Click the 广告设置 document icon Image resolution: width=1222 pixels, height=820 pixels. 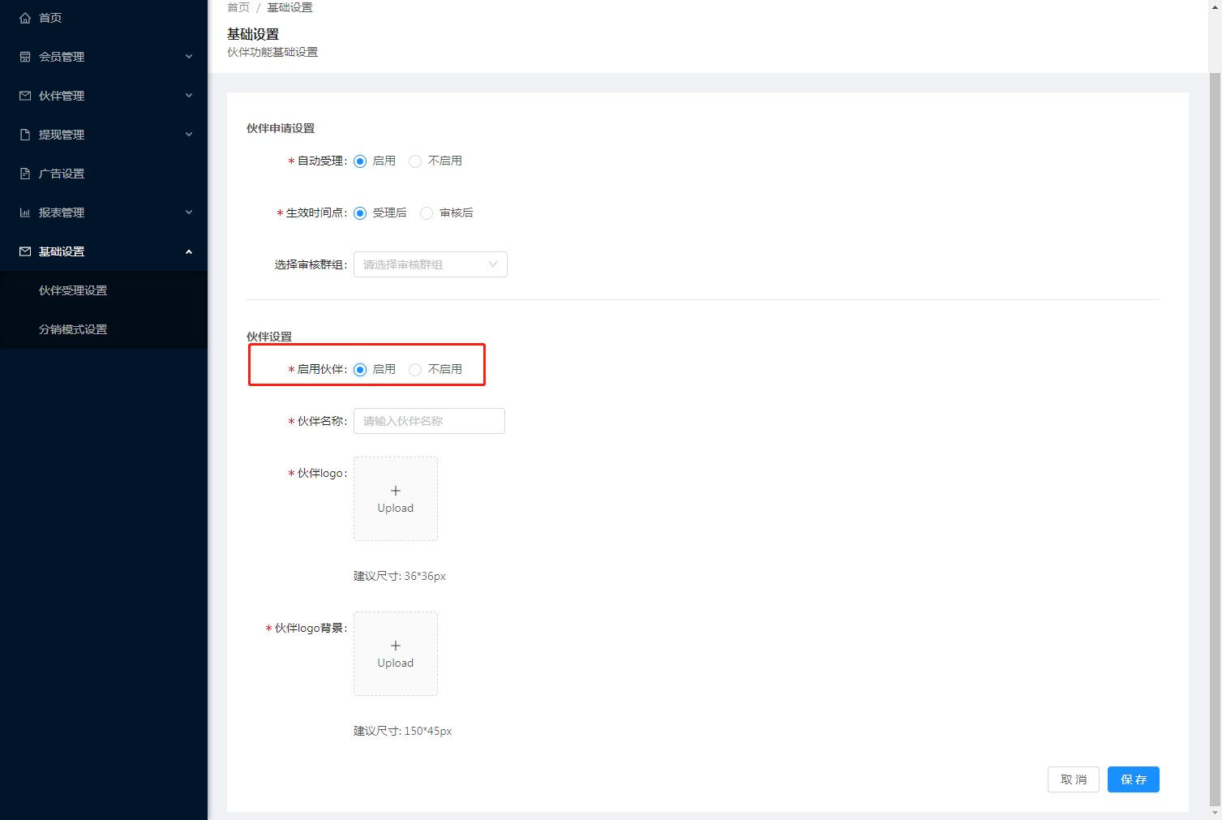[x=25, y=174]
